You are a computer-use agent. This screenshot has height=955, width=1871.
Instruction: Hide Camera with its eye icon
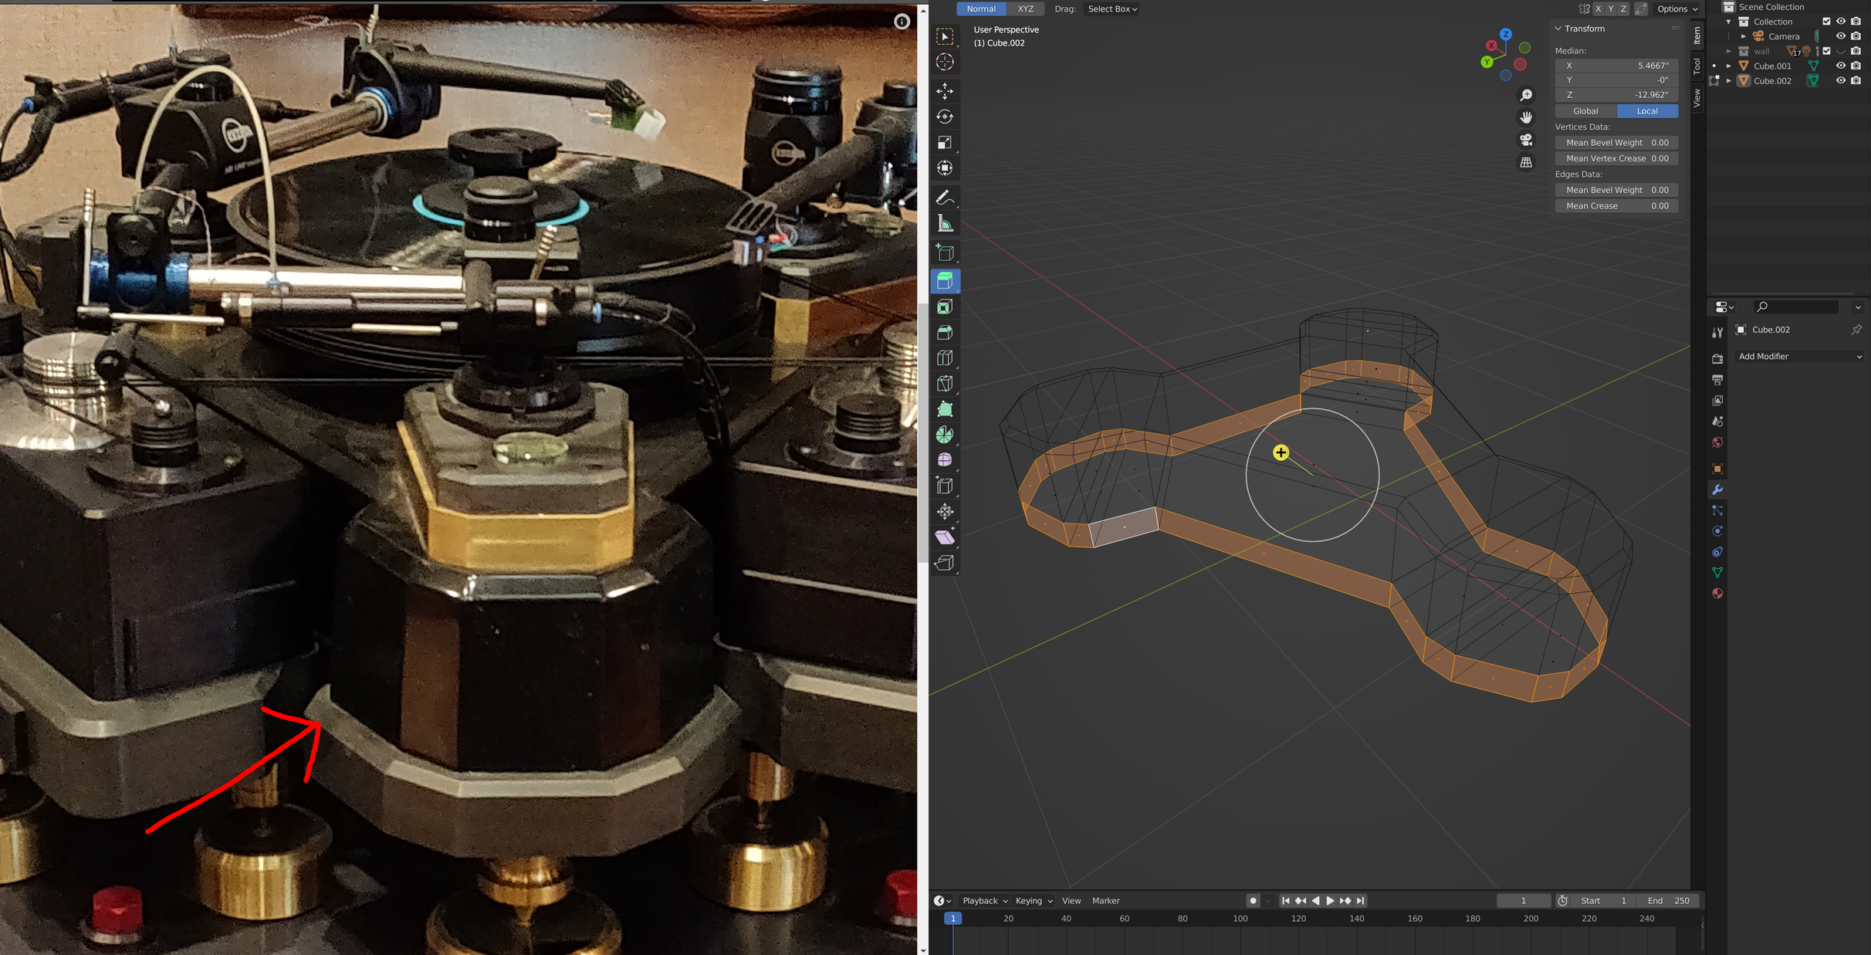click(1841, 36)
